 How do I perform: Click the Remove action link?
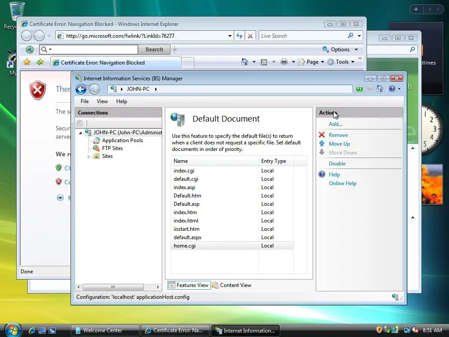pos(338,135)
